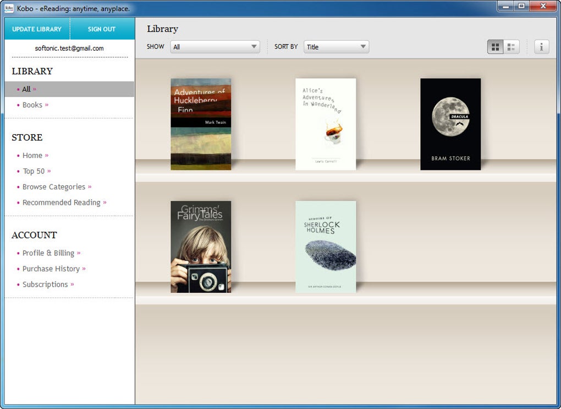Minimize the Kobo window
This screenshot has width=561, height=409.
coord(506,6)
